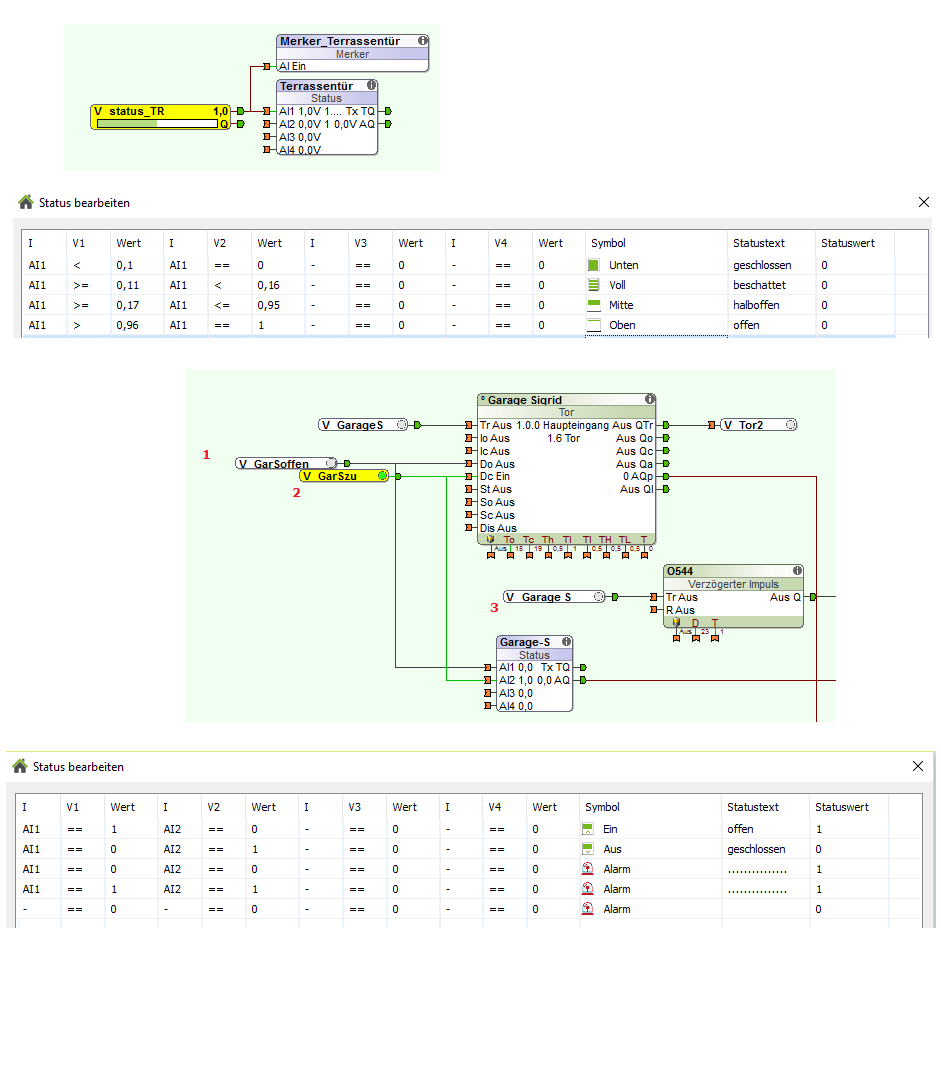The image size is (941, 1079).
Task: Click Ein symbol icon in offen row
Action: click(x=588, y=829)
